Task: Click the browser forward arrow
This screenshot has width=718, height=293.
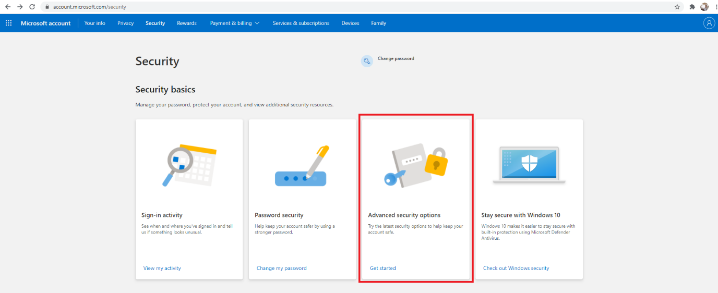Action: 20,7
